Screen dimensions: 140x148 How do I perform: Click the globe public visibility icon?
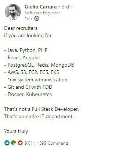(37, 19)
